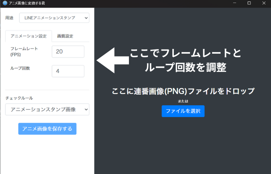
Task: Click the フレームレート (FPS) input field
Action: (68, 51)
